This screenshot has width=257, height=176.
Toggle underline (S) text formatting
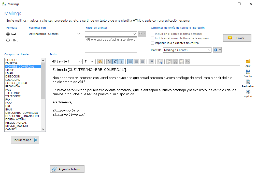point(121,62)
